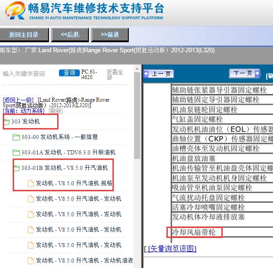This screenshot has width=273, height=268.
Task: Click 机油传输管至机油盘壳体 row
Action: pyautogui.click(x=222, y=168)
